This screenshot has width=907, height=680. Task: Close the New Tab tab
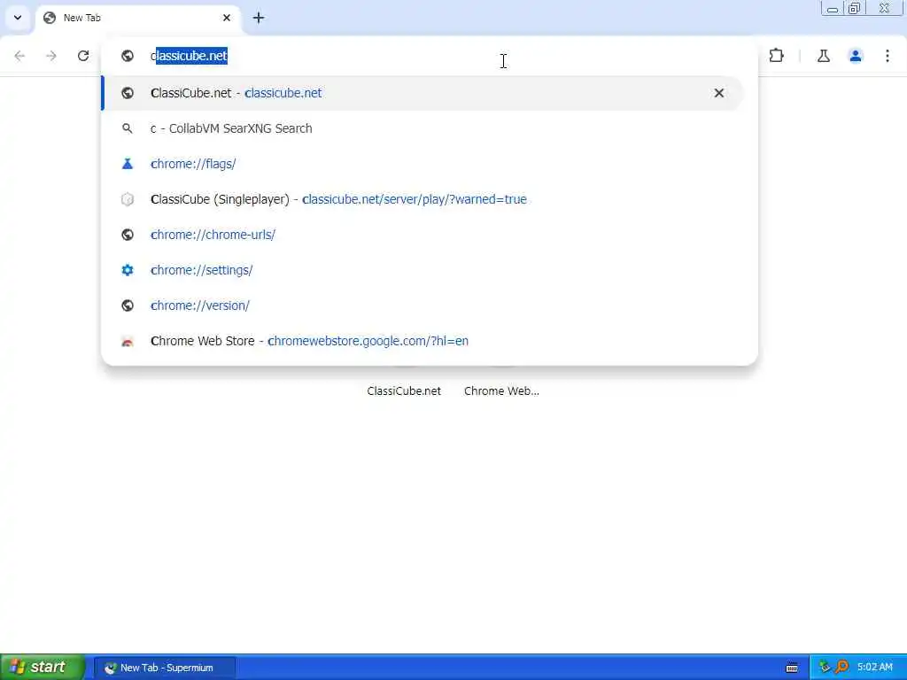click(x=227, y=18)
